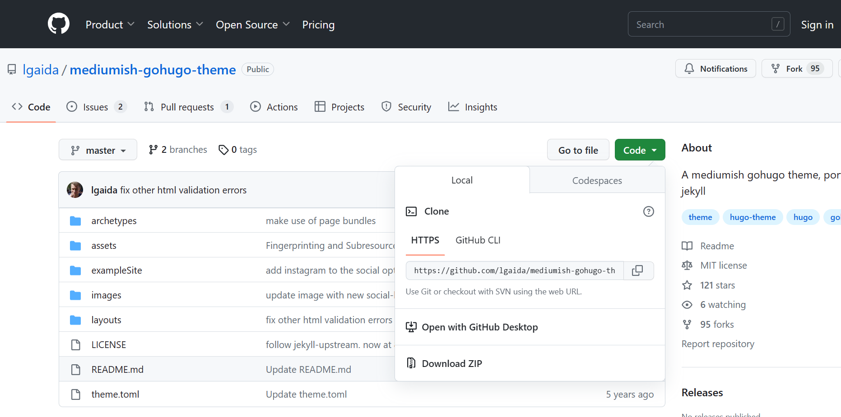Viewport: 841px width, 417px height.
Task: Open the archetypes folder
Action: point(114,221)
